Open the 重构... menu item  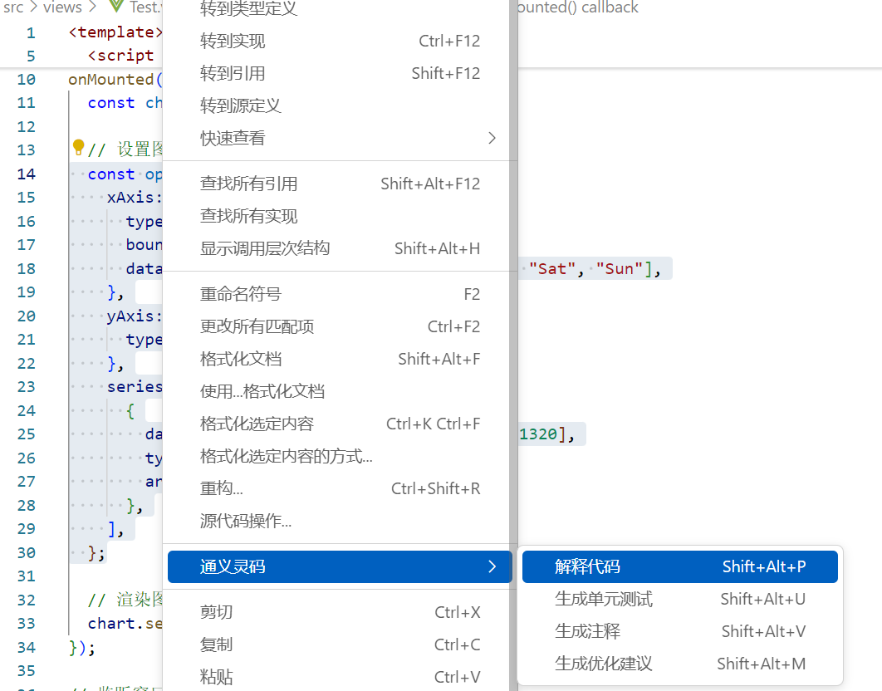(x=340, y=488)
